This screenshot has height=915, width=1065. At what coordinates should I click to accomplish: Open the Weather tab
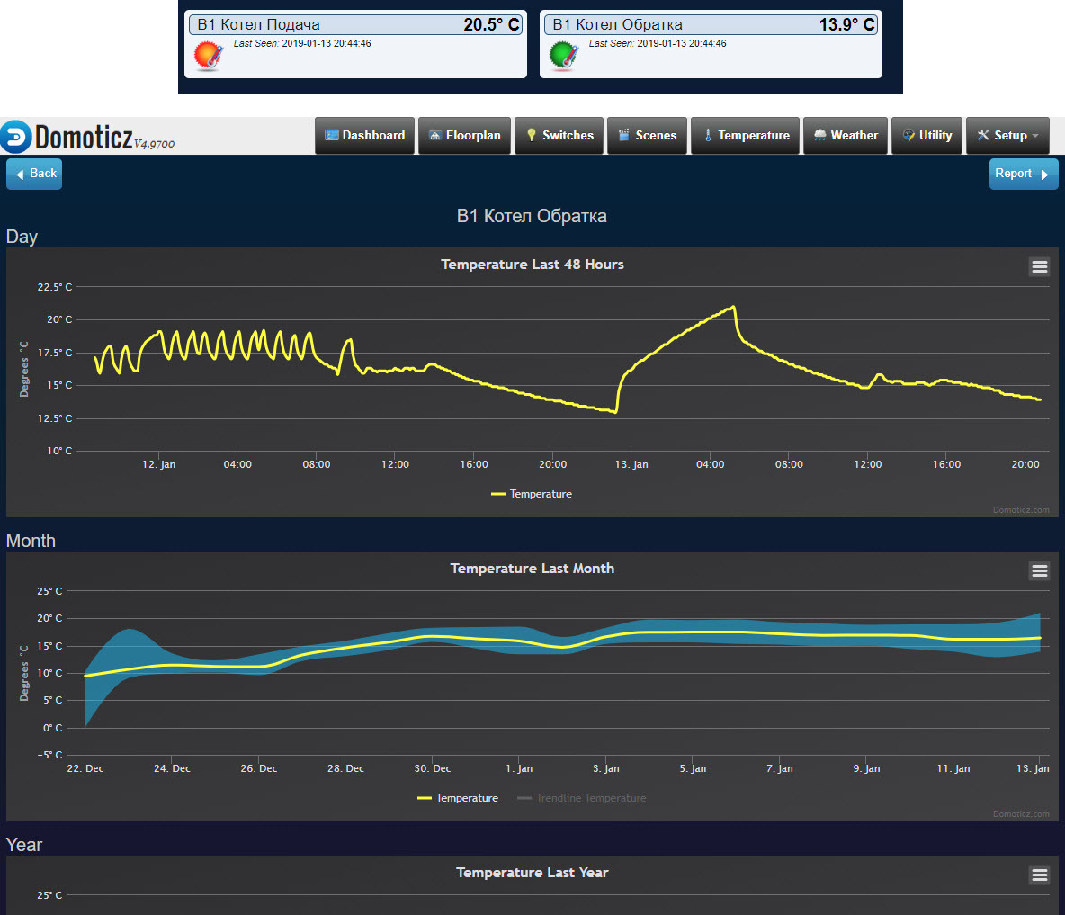coord(846,136)
